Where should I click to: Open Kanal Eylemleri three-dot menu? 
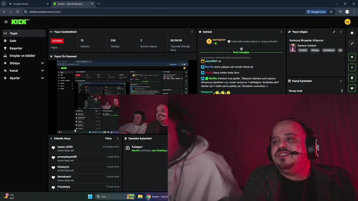point(341,81)
